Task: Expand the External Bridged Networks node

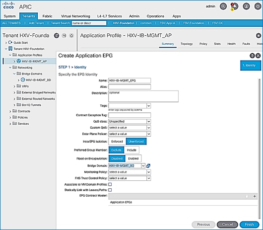Action: click(x=14, y=92)
